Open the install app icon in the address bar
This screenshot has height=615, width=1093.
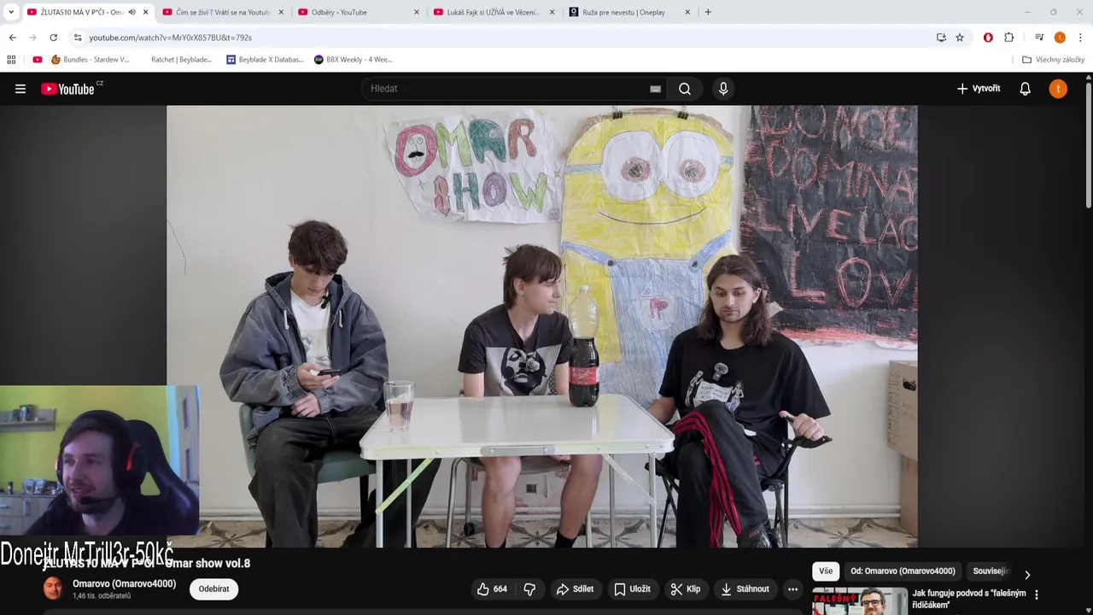click(x=941, y=38)
